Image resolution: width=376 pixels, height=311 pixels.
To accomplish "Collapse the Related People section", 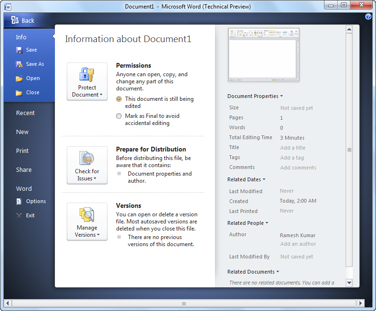I will (248, 223).
